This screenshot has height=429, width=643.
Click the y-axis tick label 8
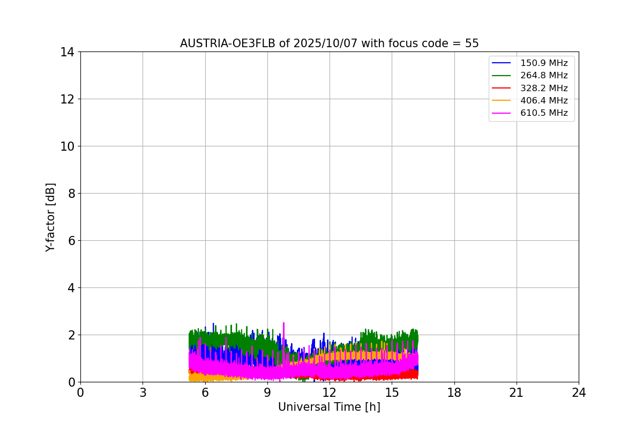71,194
